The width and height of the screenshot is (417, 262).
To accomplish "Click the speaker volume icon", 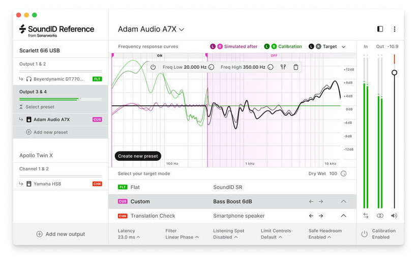I will 394,216.
